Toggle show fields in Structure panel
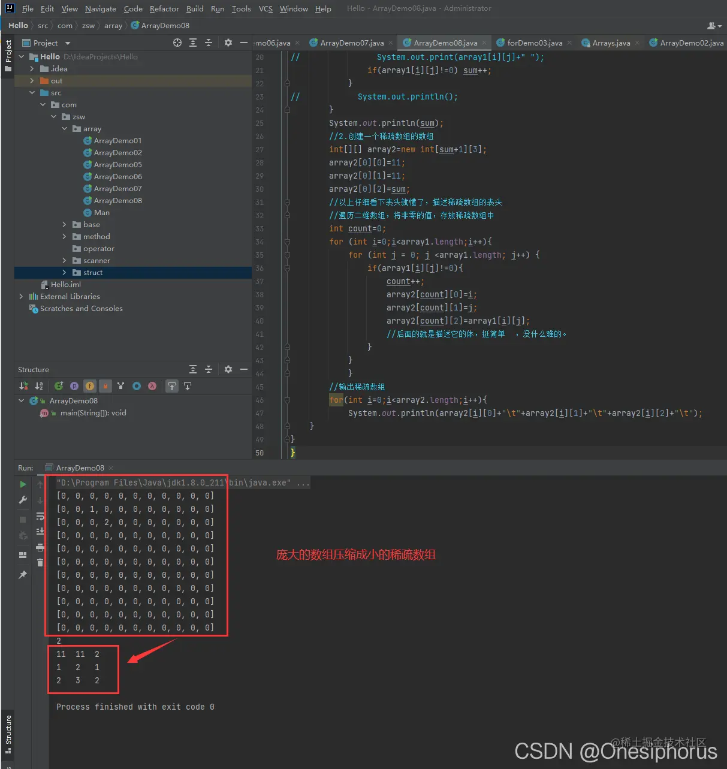Screen dimensions: 727x769 90,386
